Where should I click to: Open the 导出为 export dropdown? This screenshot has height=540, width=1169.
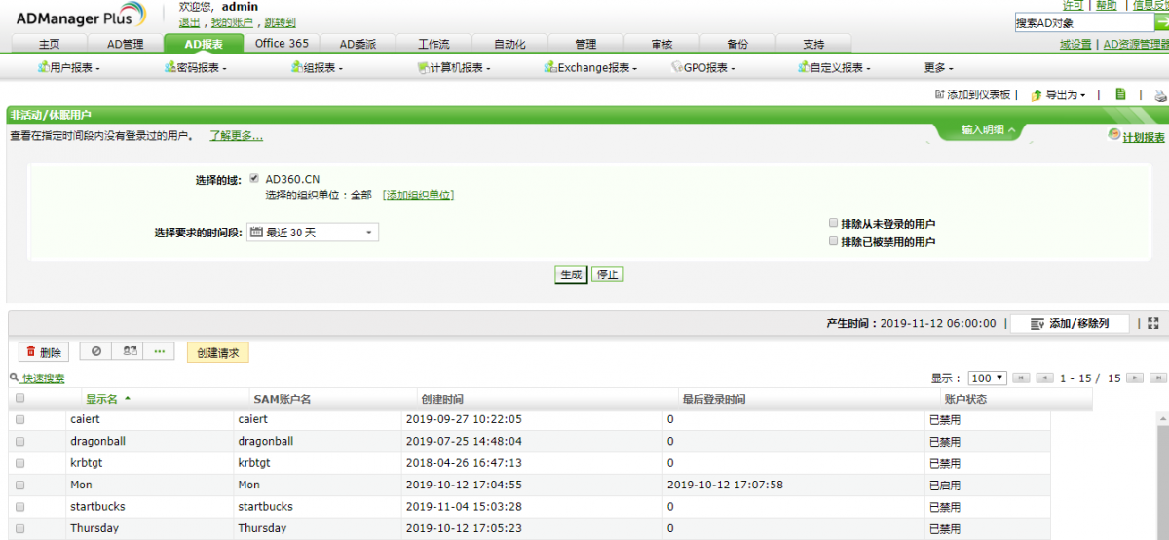click(x=1058, y=95)
